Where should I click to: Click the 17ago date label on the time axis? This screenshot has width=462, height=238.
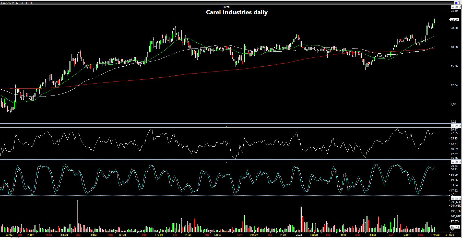tap(159, 235)
